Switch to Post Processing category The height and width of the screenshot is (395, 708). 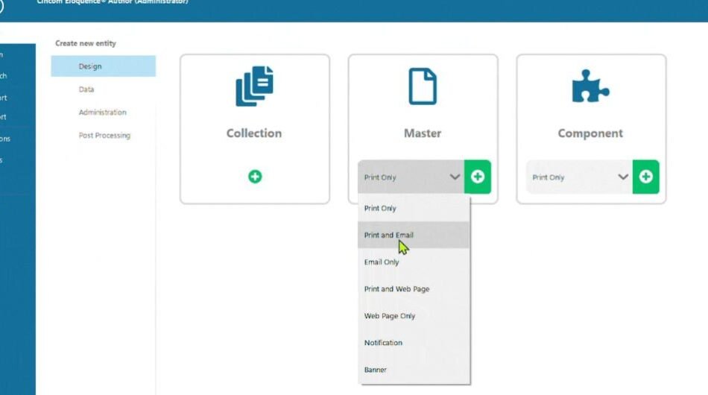point(104,136)
